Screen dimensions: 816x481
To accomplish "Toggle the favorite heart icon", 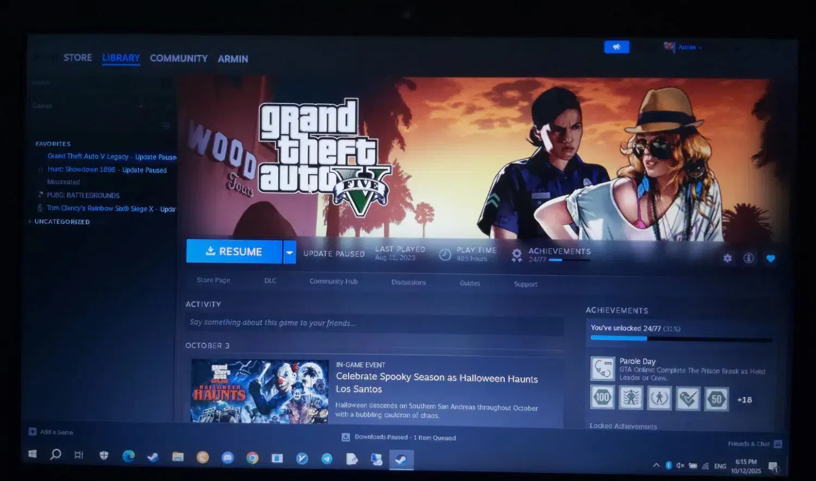I will [770, 259].
